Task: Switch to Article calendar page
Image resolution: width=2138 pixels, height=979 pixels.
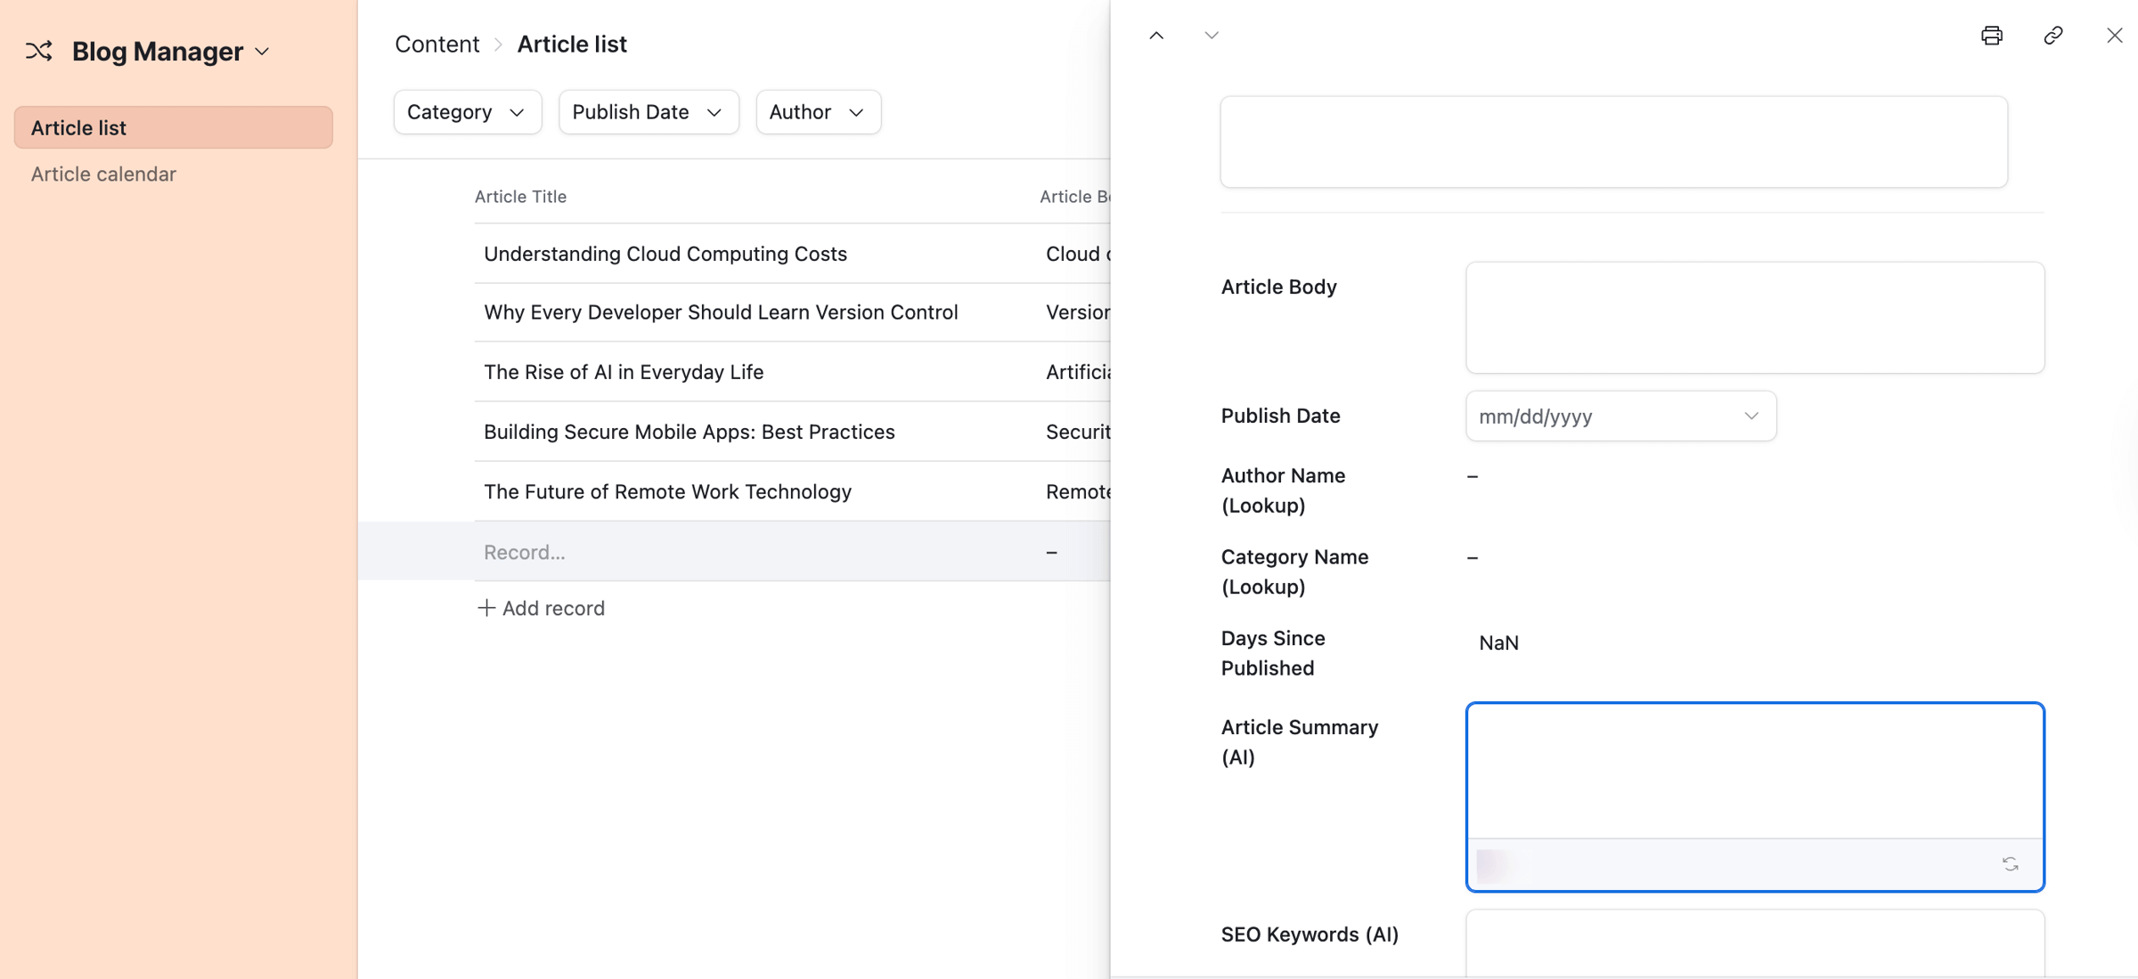Action: (x=103, y=174)
